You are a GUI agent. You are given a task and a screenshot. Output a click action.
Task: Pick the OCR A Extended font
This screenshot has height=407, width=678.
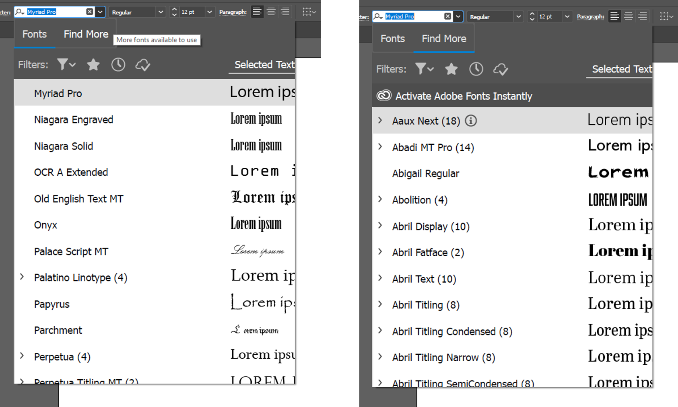coord(155,172)
